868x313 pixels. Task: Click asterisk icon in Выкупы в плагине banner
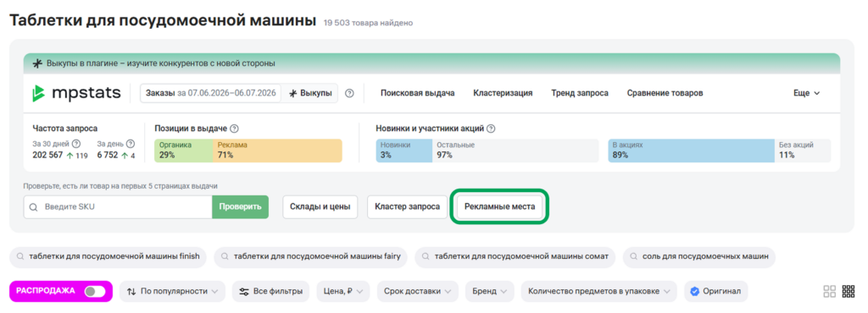click(37, 63)
